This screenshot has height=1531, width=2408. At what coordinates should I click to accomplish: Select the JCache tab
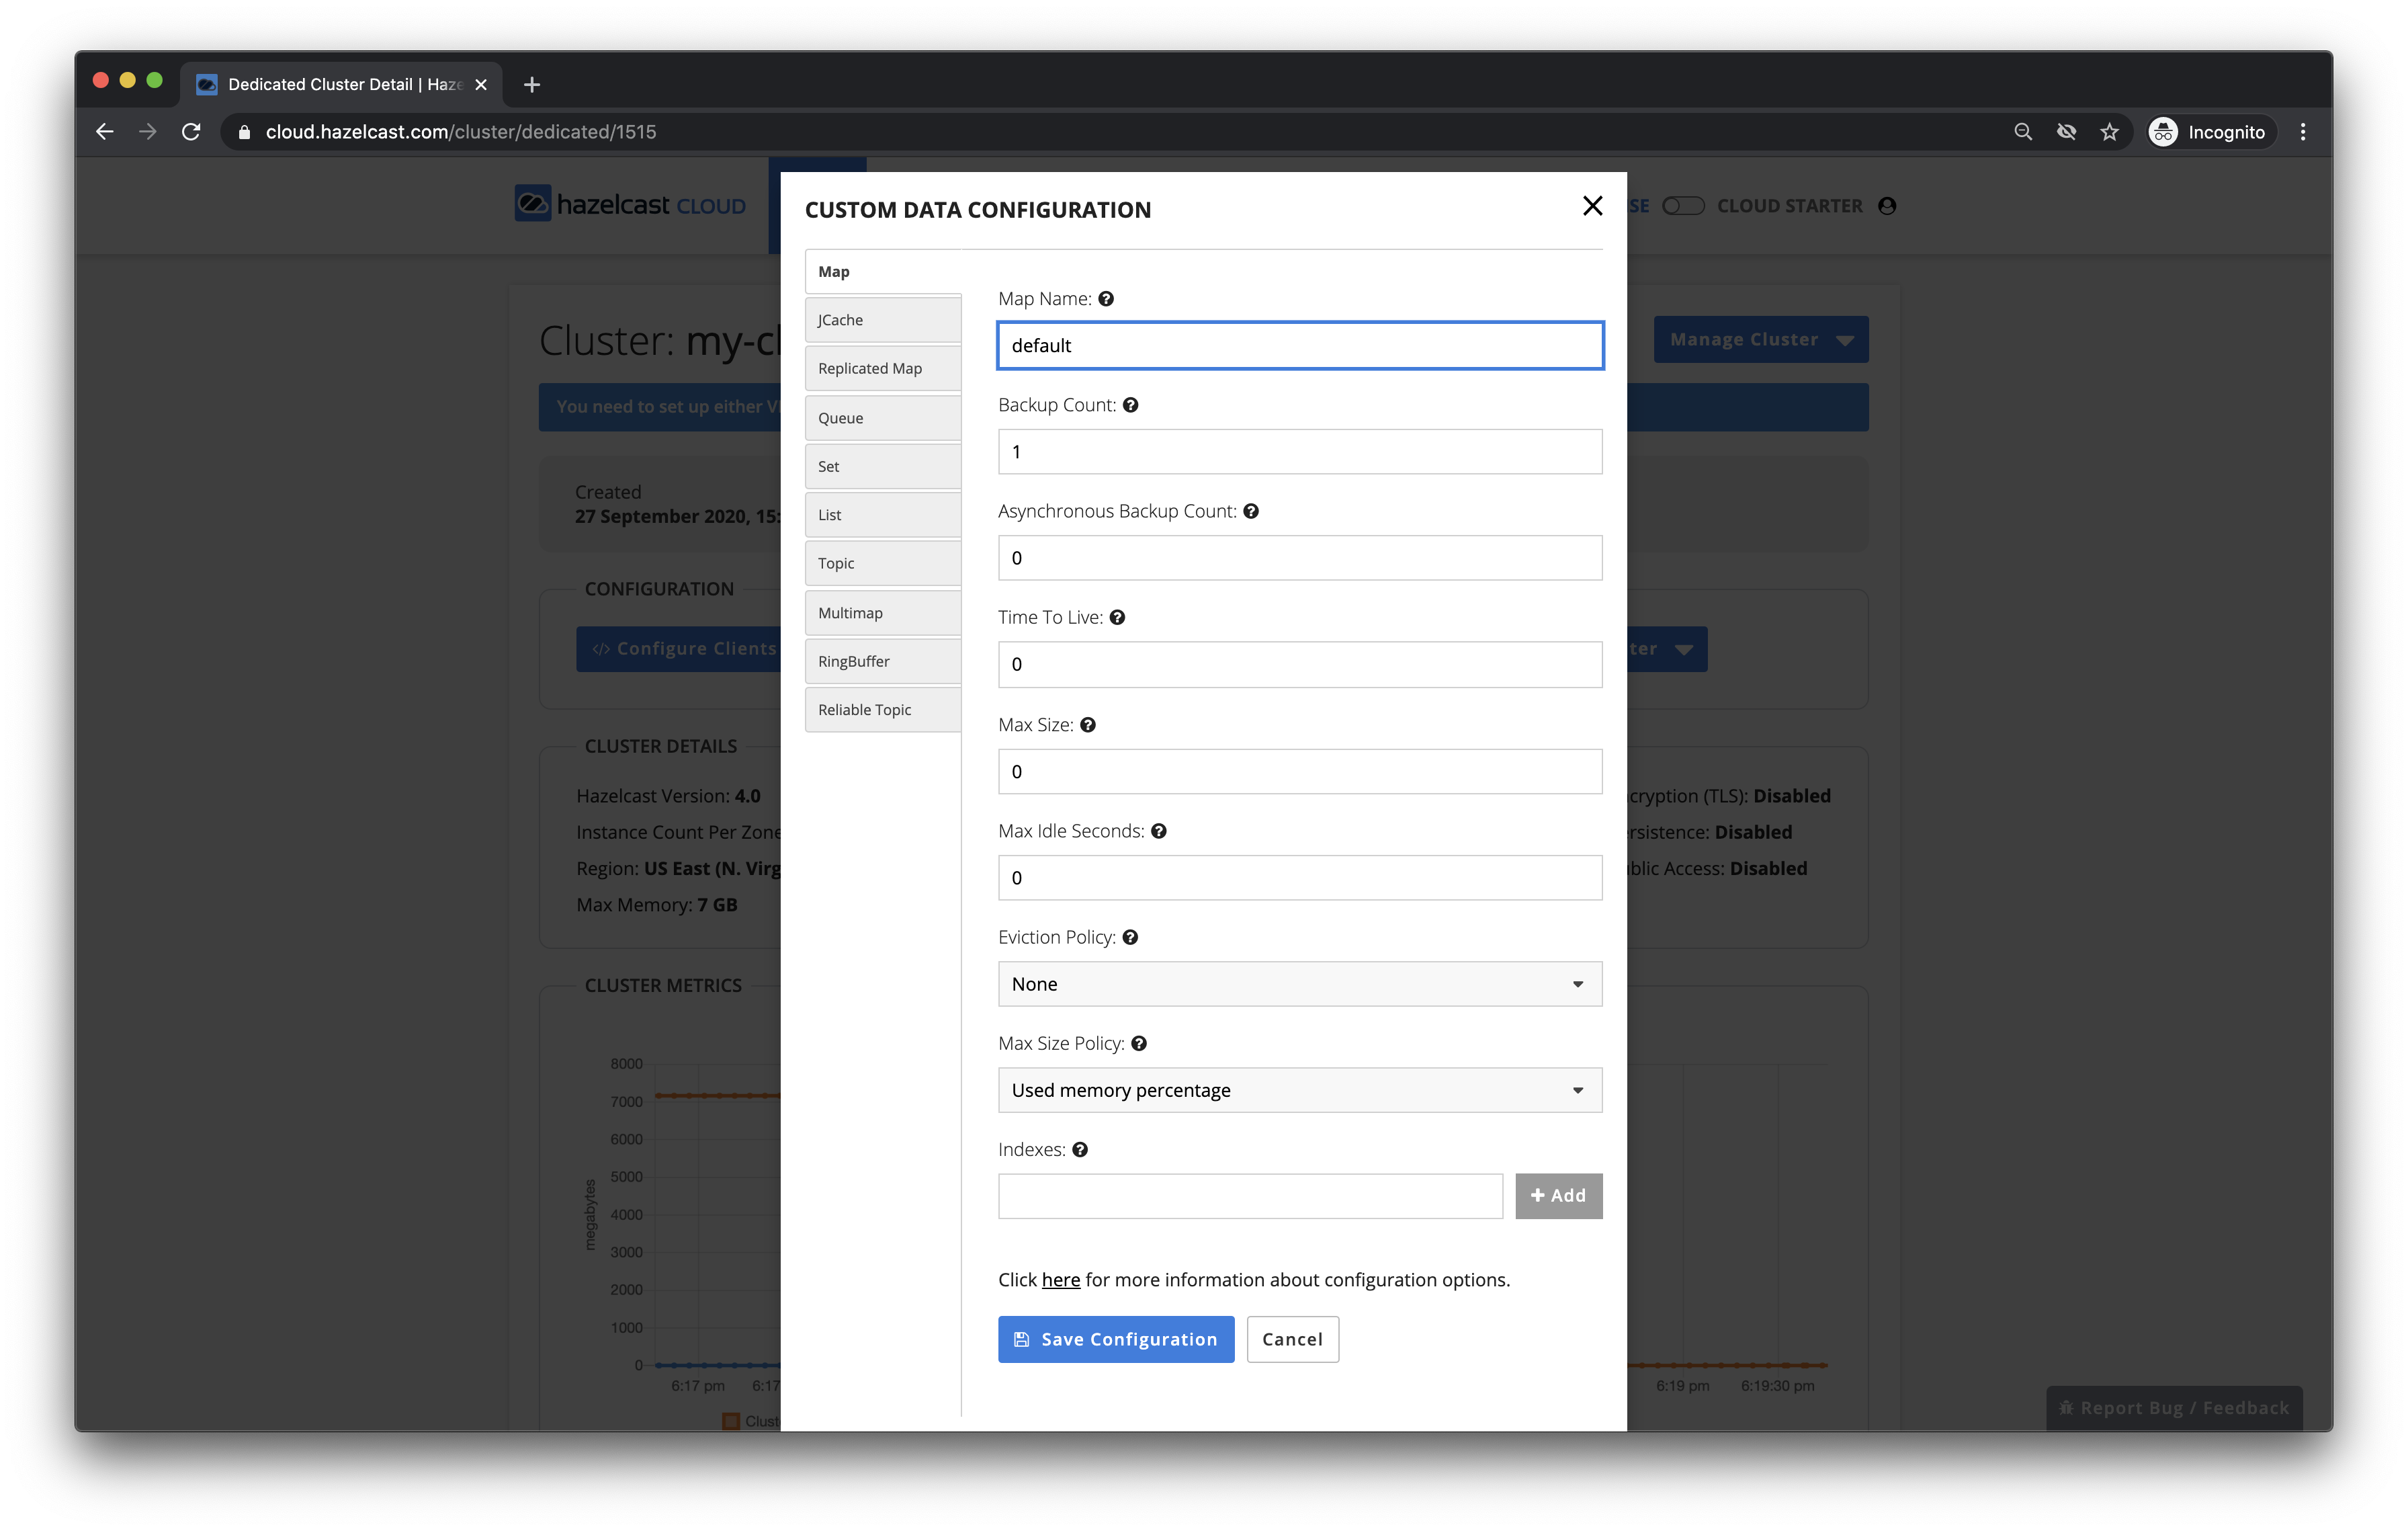[883, 320]
